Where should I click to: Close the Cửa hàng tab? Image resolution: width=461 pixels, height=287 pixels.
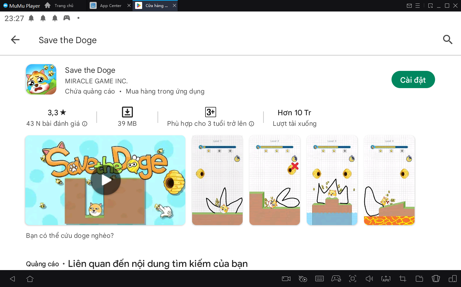tap(174, 5)
